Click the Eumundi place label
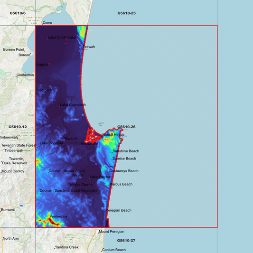This screenshot has height=253, width=253. pyautogui.click(x=8, y=210)
